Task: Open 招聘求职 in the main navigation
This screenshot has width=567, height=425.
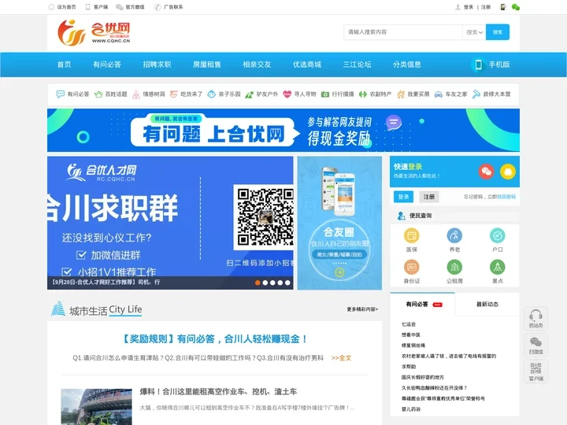Action: pos(157,65)
